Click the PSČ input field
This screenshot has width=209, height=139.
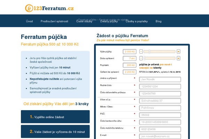coord(160,115)
